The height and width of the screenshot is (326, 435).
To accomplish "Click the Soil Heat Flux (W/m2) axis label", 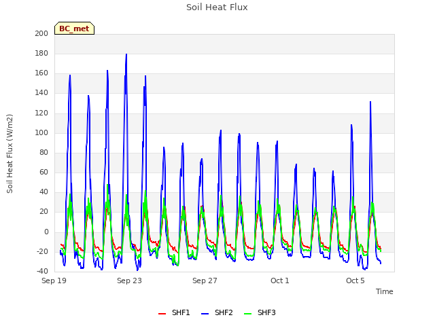I will click(x=10, y=153).
